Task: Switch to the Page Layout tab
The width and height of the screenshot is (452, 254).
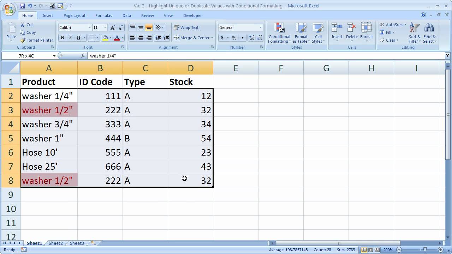Action: 75,16
